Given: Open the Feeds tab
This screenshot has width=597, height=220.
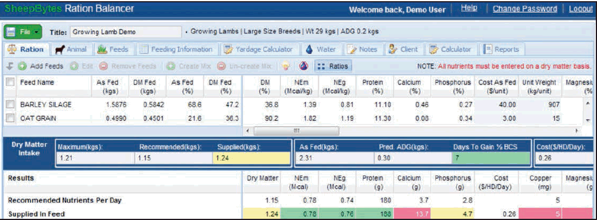Looking at the screenshot, I should tap(112, 50).
